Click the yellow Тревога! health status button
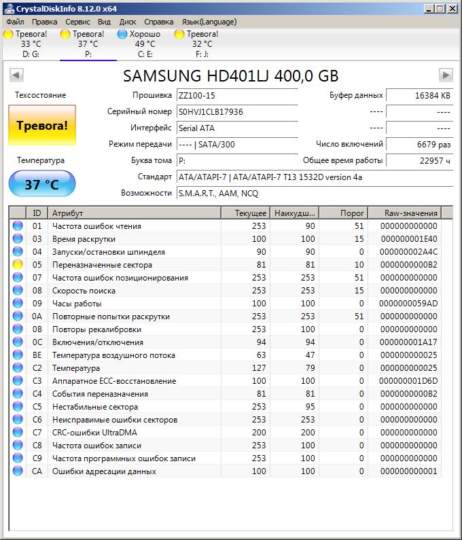The height and width of the screenshot is (540, 462). 42,125
